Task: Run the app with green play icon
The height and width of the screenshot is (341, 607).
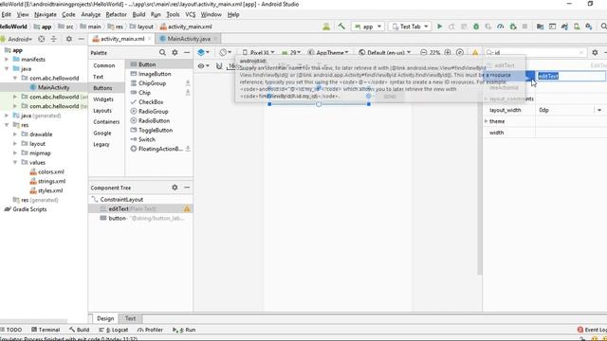Action: 439,27
